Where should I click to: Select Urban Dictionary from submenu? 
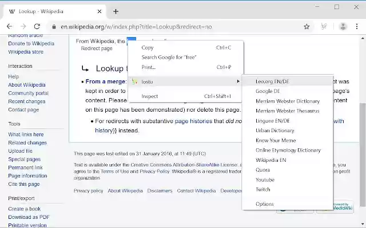click(x=288, y=131)
